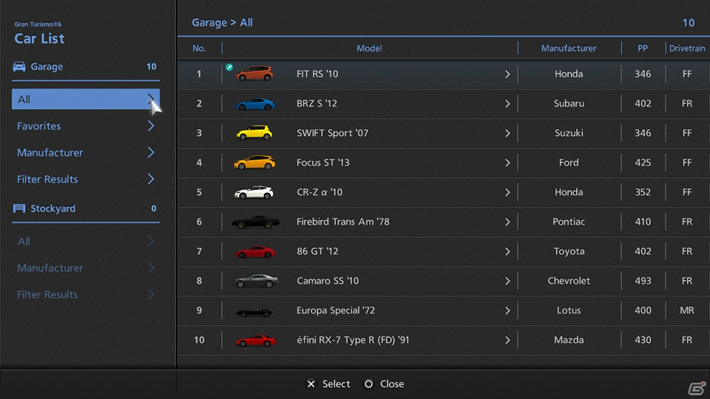Screen dimensions: 710x399
Task: Expand the chevron on Firebird Trans Am '78 row
Action: tap(507, 222)
